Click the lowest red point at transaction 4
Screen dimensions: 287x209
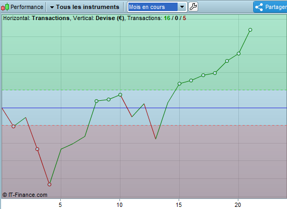pos(49,185)
